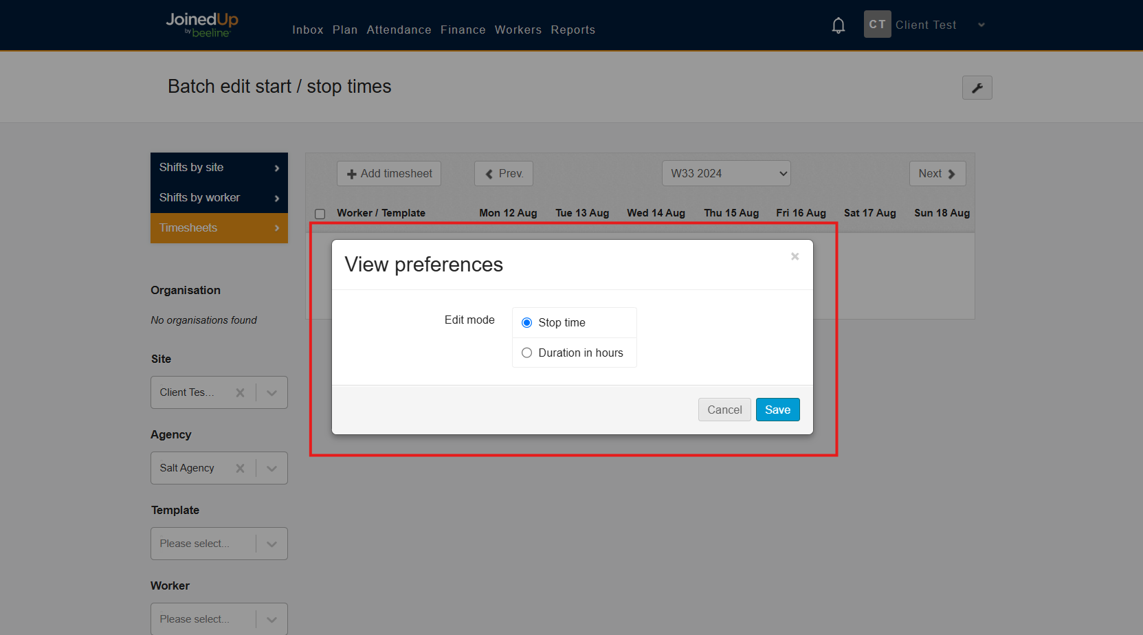This screenshot has width=1143, height=635.
Task: Go to the next week with Next
Action: click(x=937, y=173)
